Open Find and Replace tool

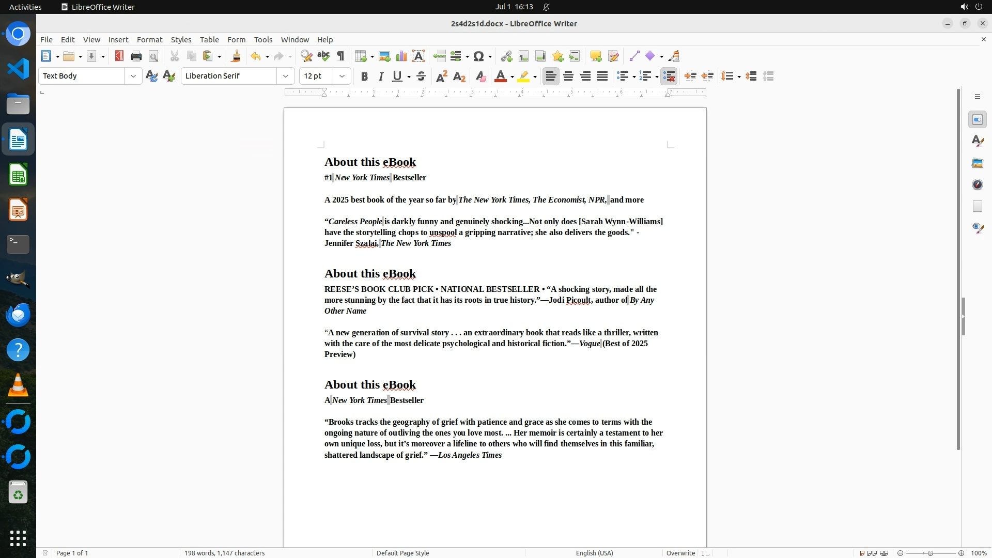tap(306, 56)
